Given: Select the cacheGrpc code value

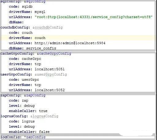Looking at the screenshot, I should (31, 59).
